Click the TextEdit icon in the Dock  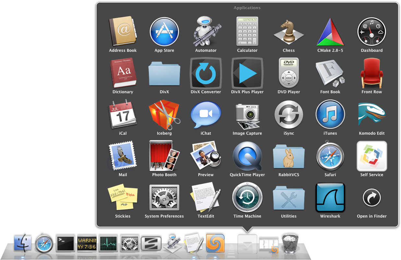point(194,243)
